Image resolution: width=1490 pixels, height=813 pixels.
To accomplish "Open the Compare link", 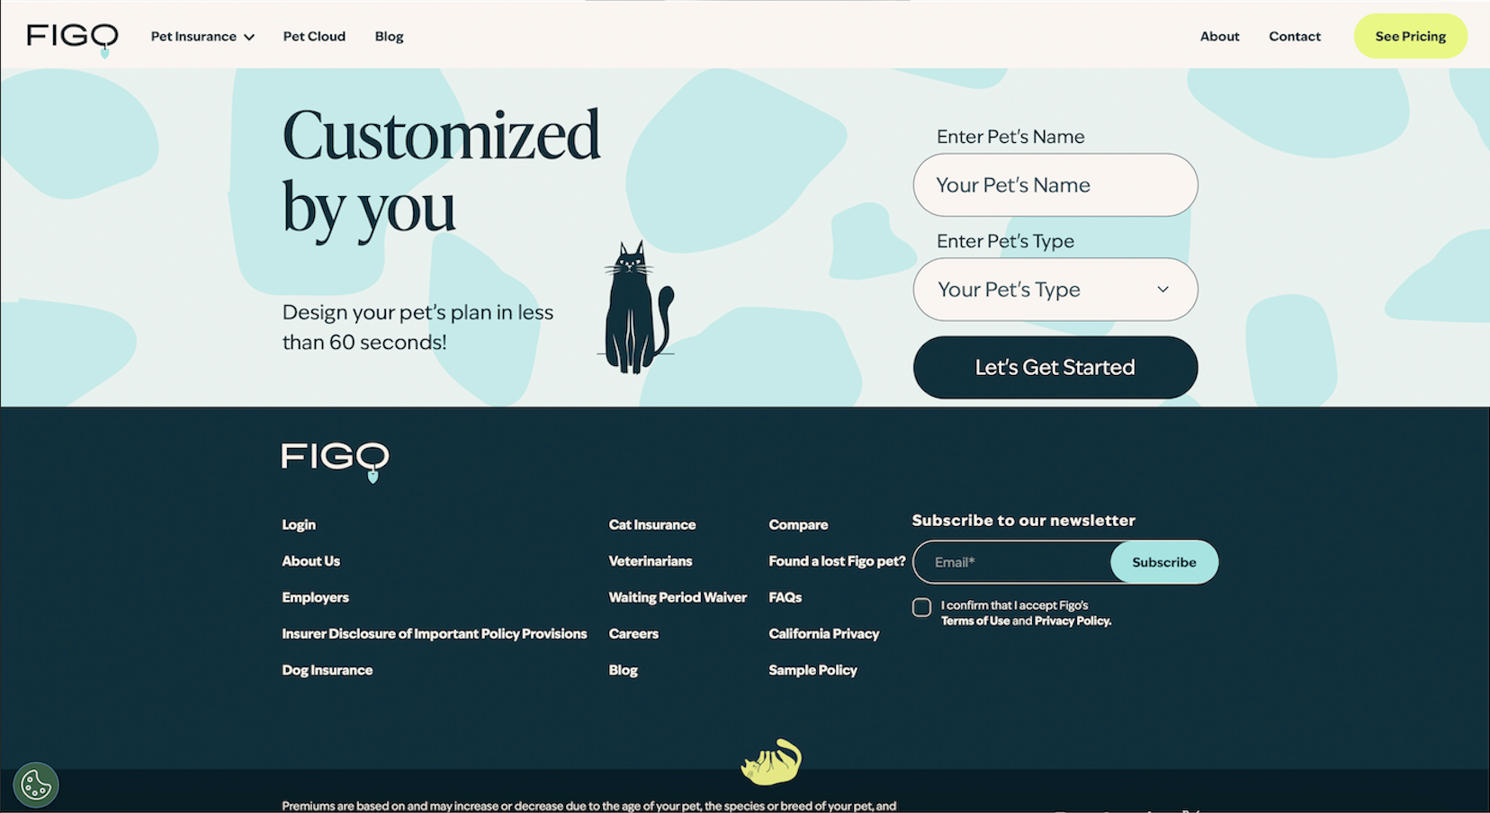I will [798, 525].
